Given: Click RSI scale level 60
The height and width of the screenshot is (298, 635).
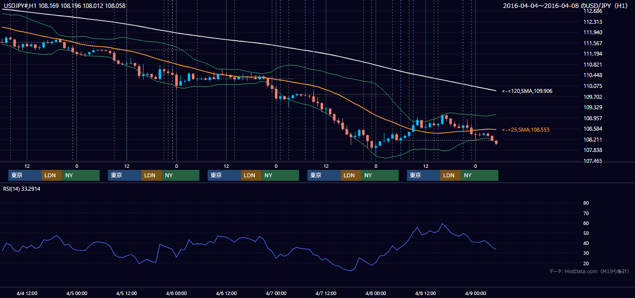Looking at the screenshot, I should (x=586, y=223).
